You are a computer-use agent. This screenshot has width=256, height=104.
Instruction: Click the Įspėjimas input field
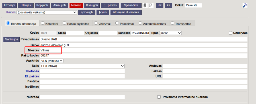click(x=144, y=87)
